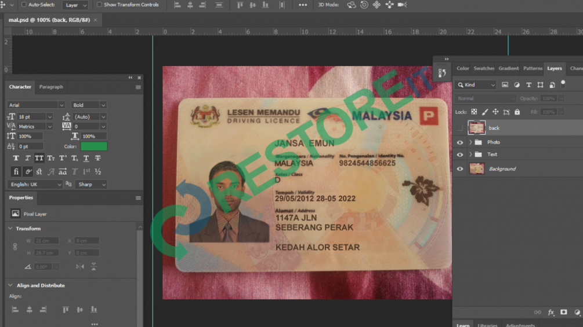Show the hidden back layer

460,128
